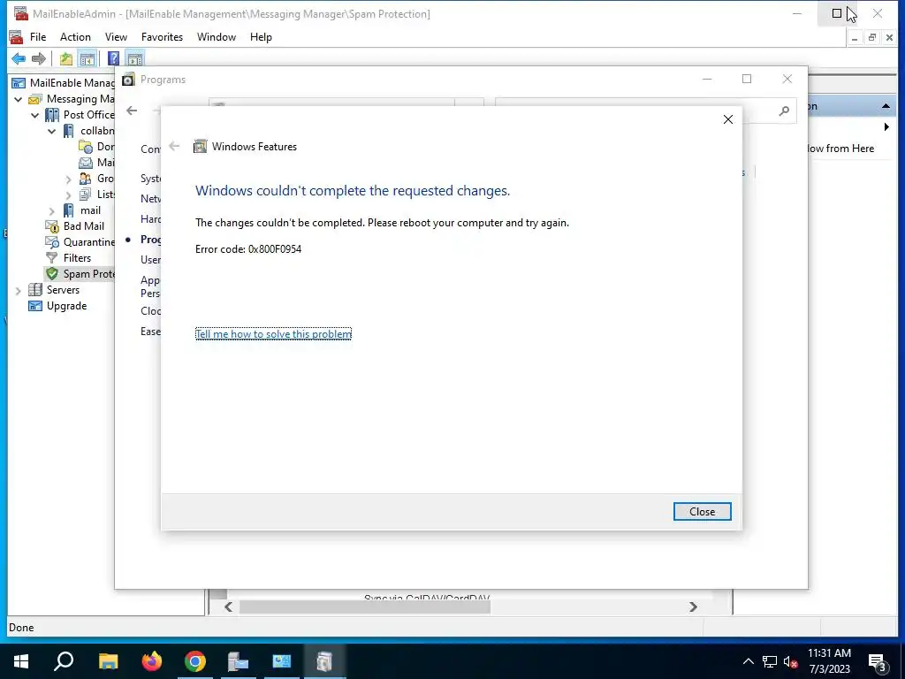
Task: Click the search magnifier in Programs window
Action: click(784, 111)
